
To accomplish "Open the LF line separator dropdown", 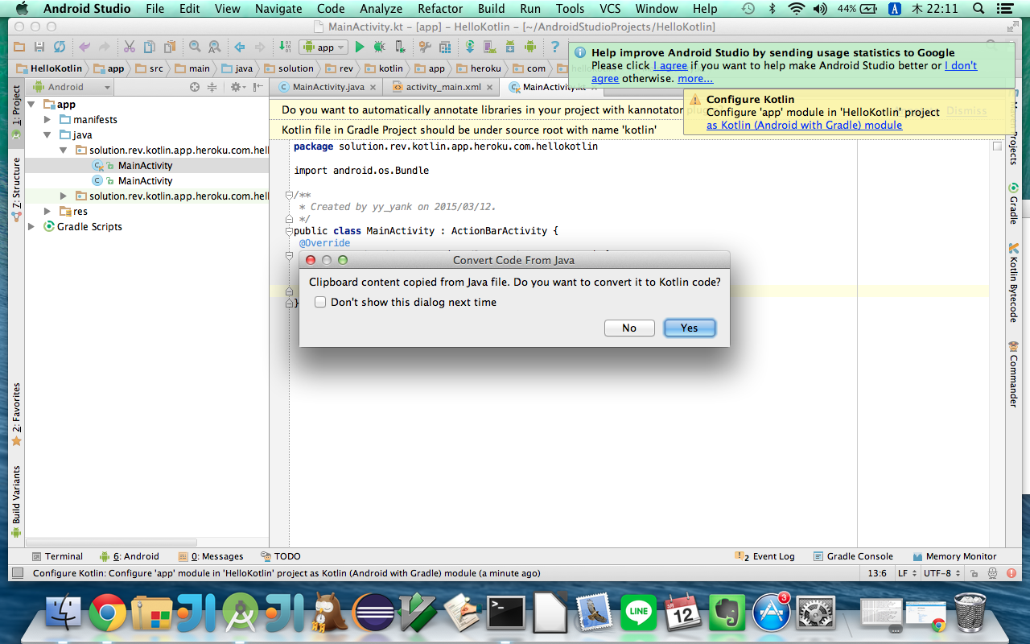I will [906, 574].
